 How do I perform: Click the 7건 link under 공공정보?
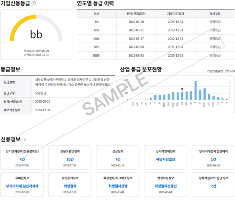[118, 159]
